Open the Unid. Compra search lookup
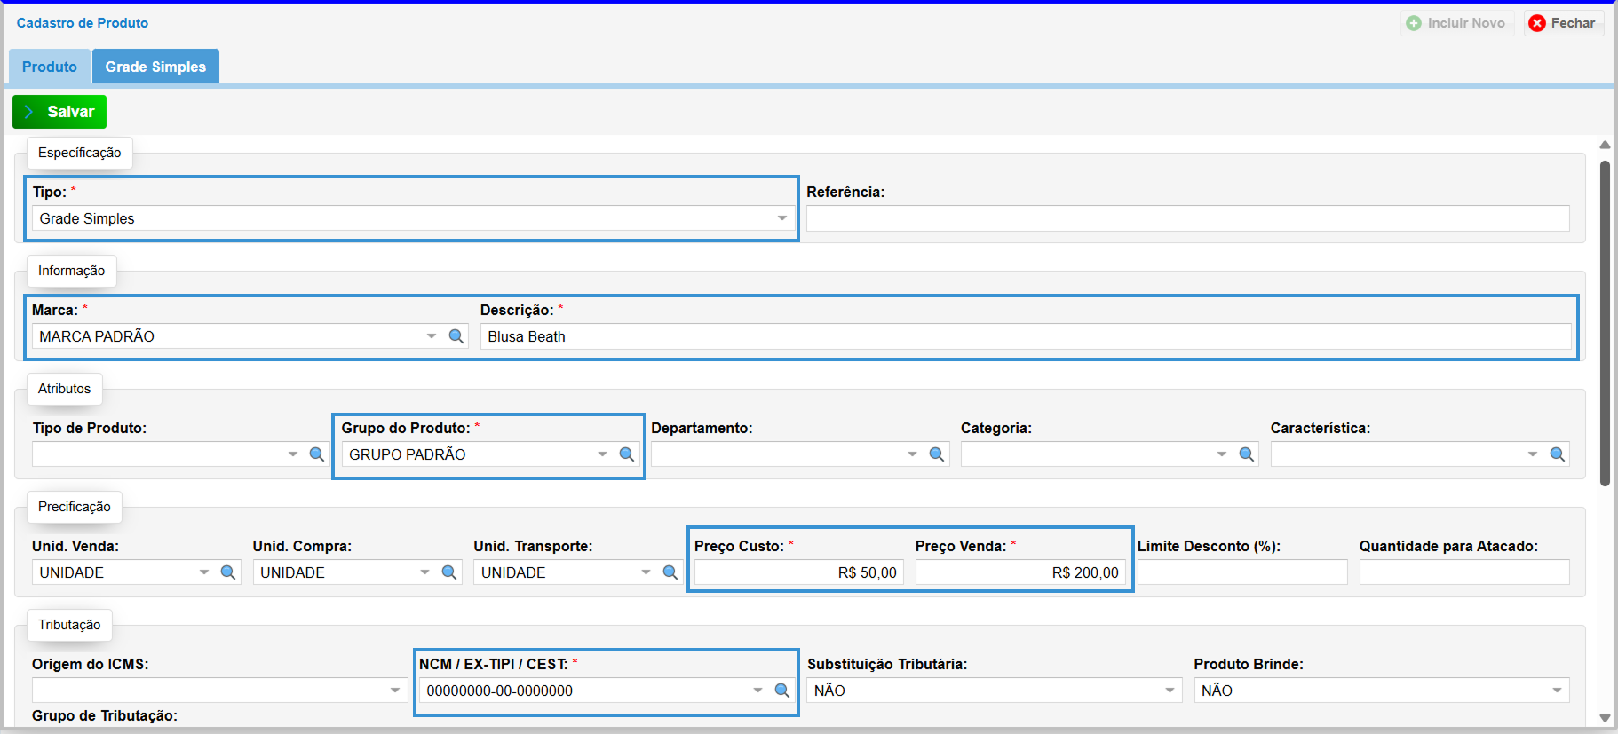Screen dimensions: 1618x734 [449, 572]
